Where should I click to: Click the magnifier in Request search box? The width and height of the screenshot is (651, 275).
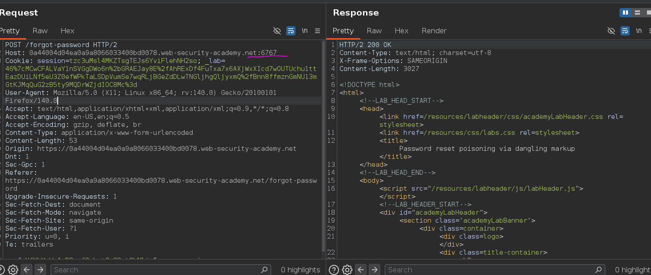(264, 270)
